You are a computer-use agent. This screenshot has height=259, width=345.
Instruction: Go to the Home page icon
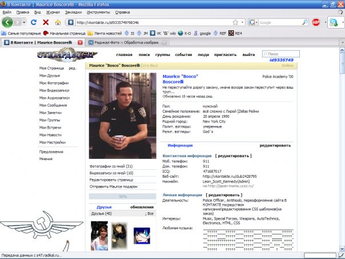pos(58,22)
